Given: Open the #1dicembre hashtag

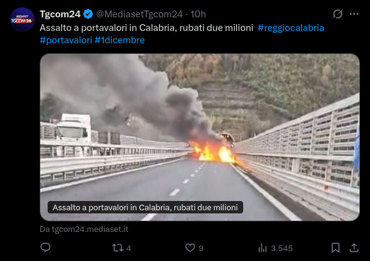Looking at the screenshot, I should [x=119, y=40].
